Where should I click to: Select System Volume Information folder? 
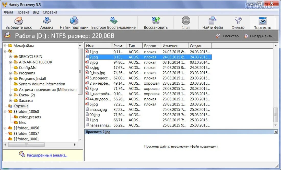tap(42, 84)
